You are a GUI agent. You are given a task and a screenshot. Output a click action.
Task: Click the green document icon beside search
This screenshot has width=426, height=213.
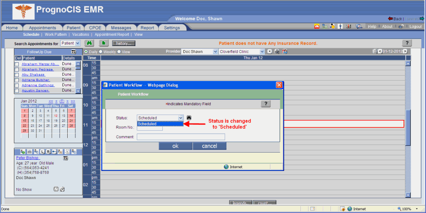tap(104, 43)
